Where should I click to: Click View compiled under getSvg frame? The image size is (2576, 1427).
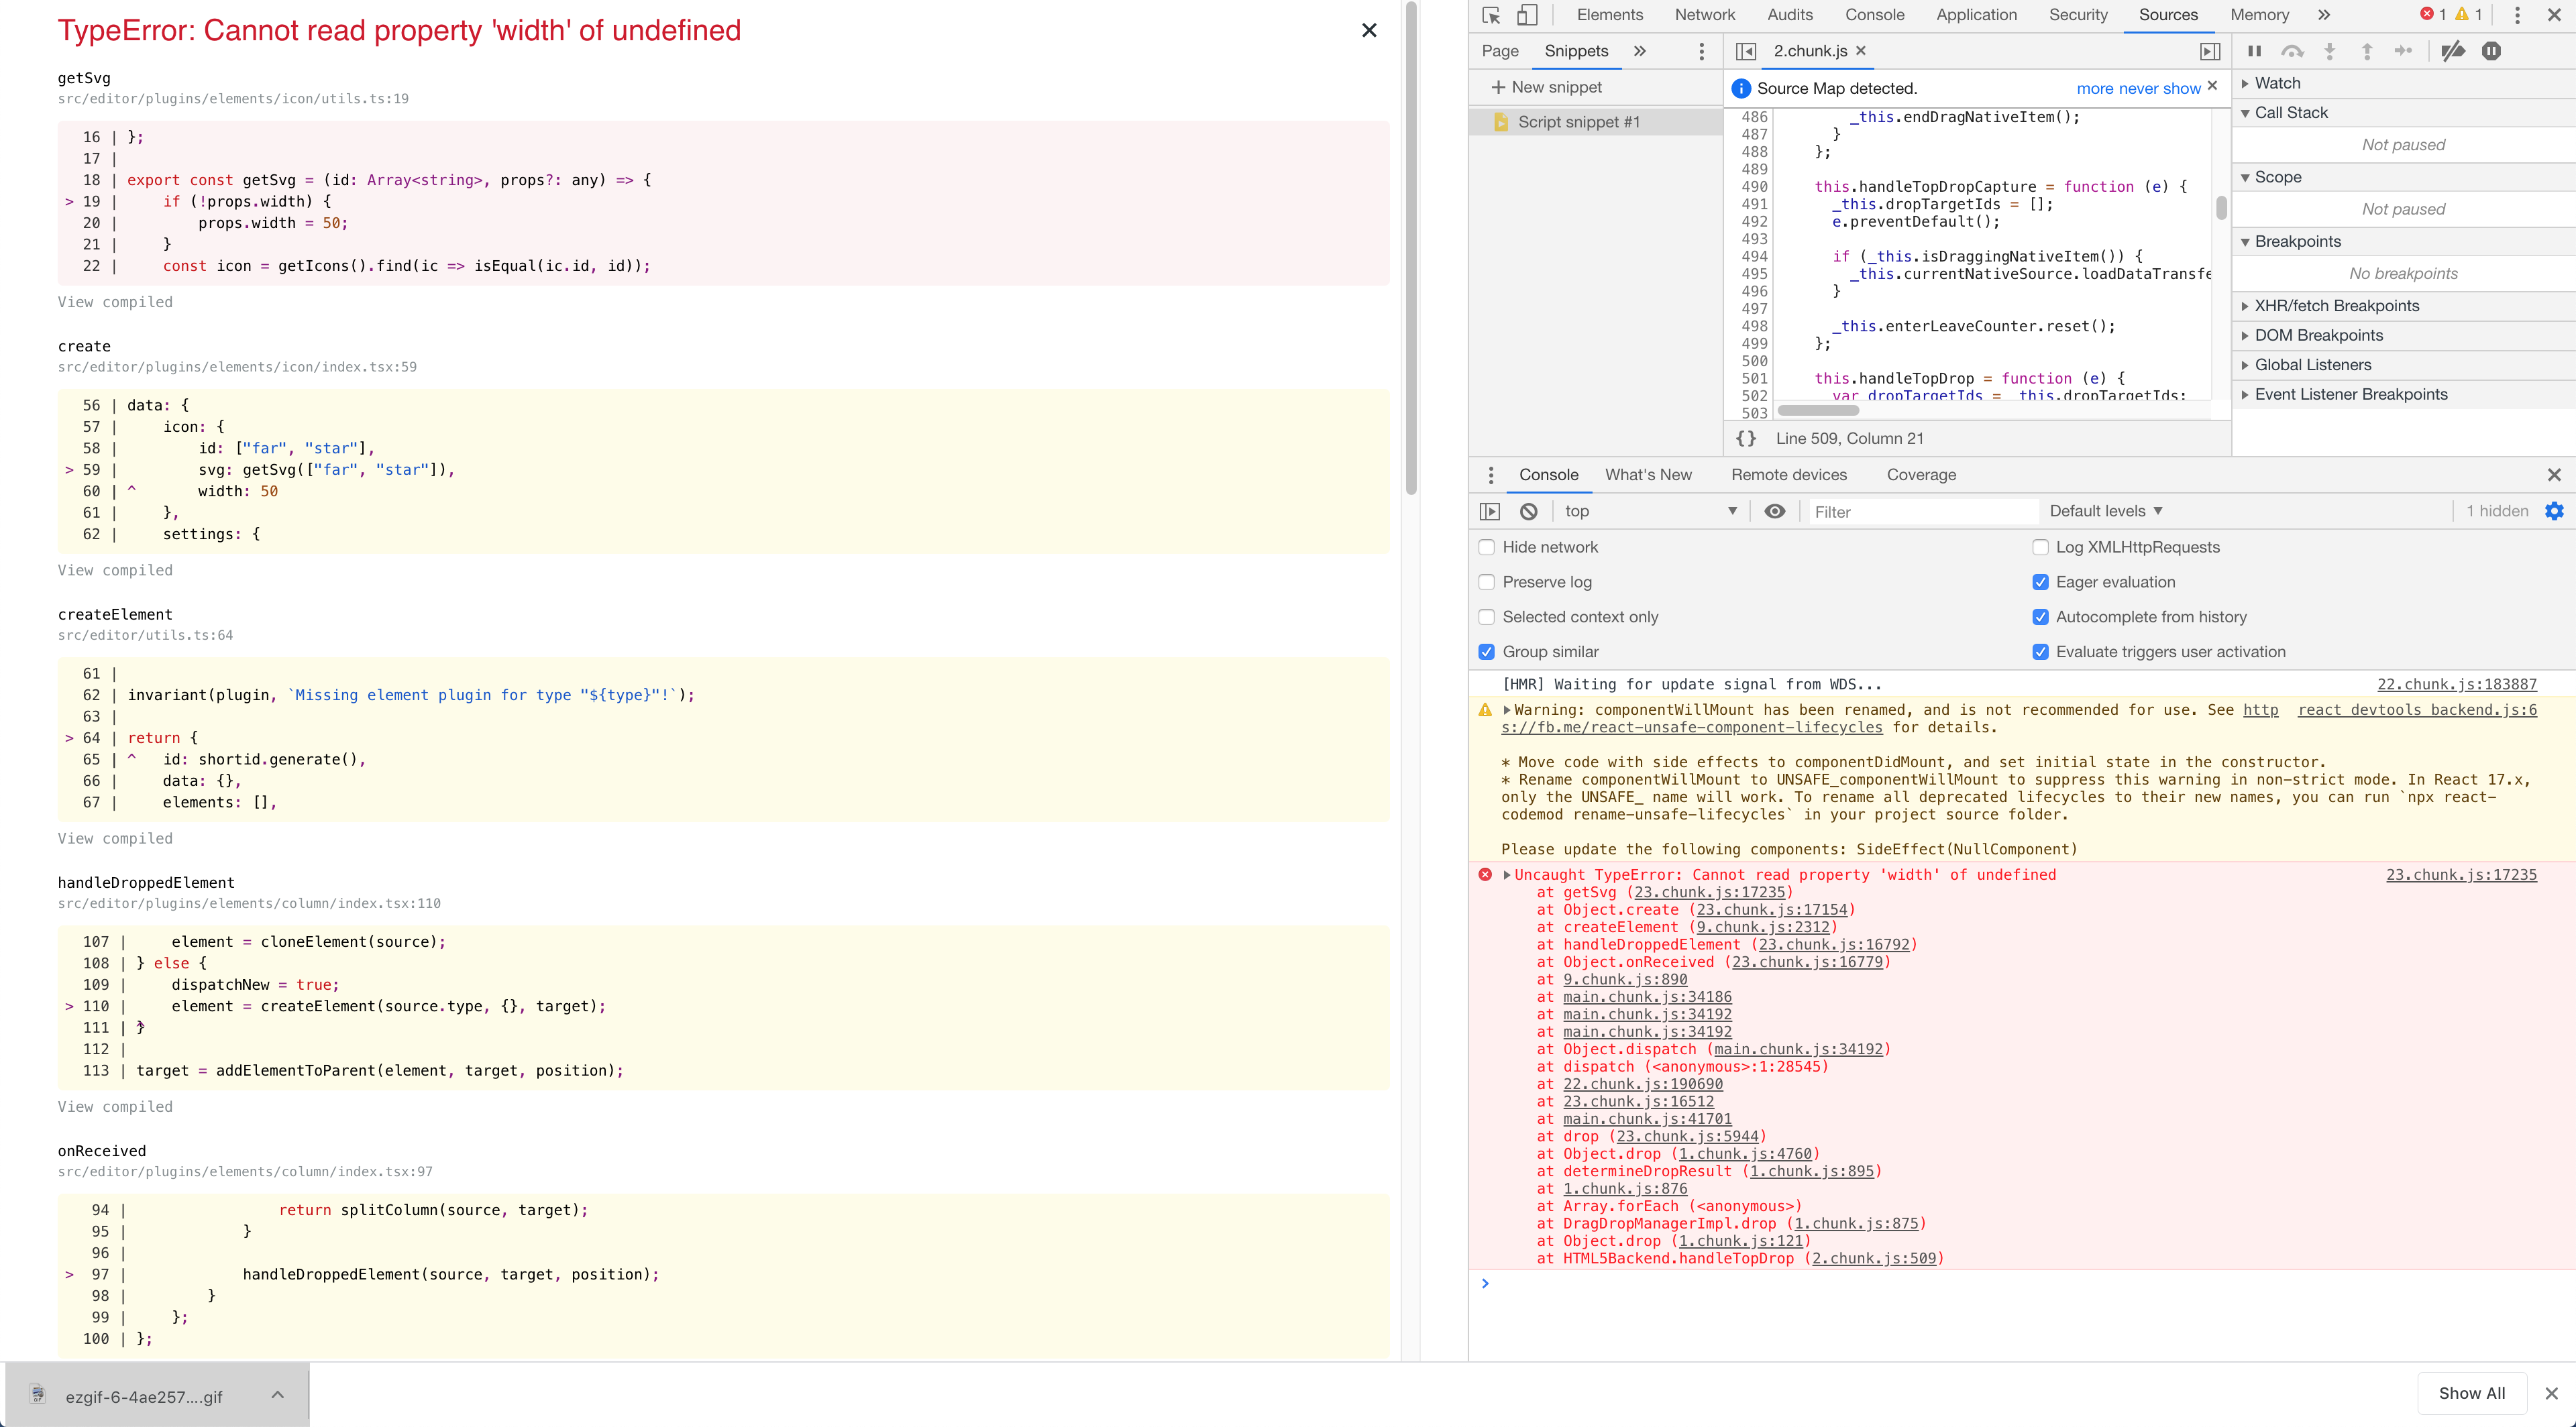click(x=115, y=303)
